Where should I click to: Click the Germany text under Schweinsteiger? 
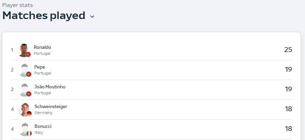point(44,113)
